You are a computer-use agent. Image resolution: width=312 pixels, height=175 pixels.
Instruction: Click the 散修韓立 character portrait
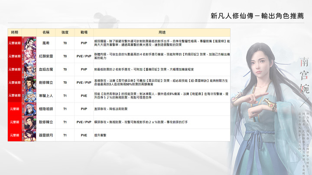pyautogui.click(x=30, y=122)
